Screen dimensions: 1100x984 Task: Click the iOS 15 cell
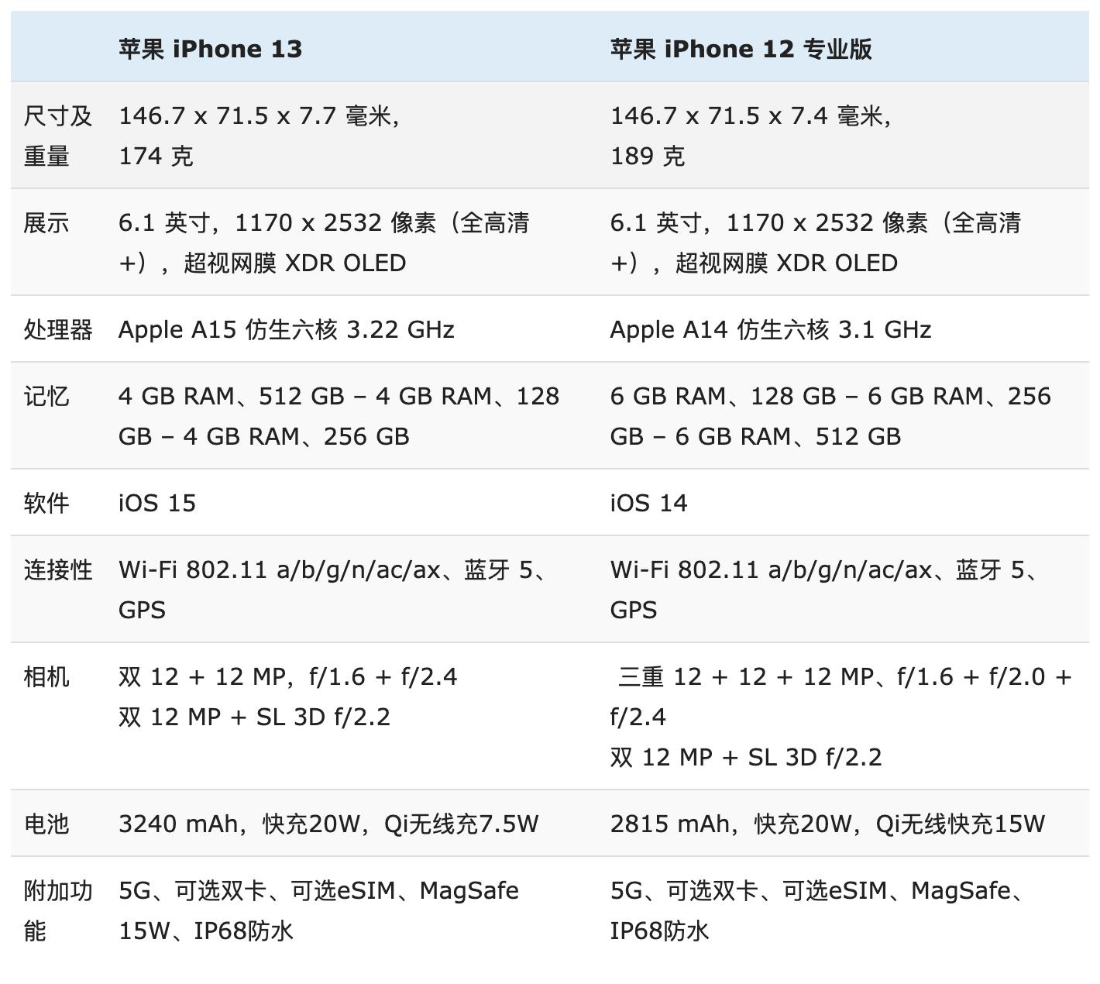(x=157, y=503)
